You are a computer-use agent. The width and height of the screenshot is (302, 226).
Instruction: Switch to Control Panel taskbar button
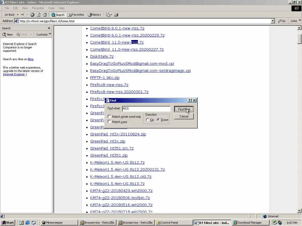click(x=174, y=223)
